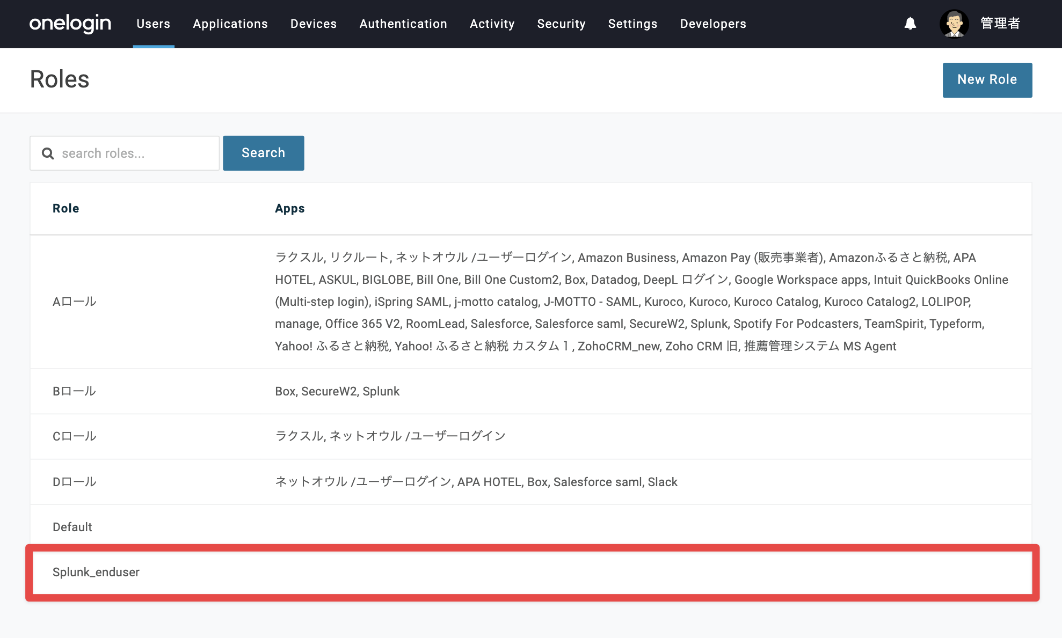Open the Aロール role
Viewport: 1062px width, 638px height.
75,302
